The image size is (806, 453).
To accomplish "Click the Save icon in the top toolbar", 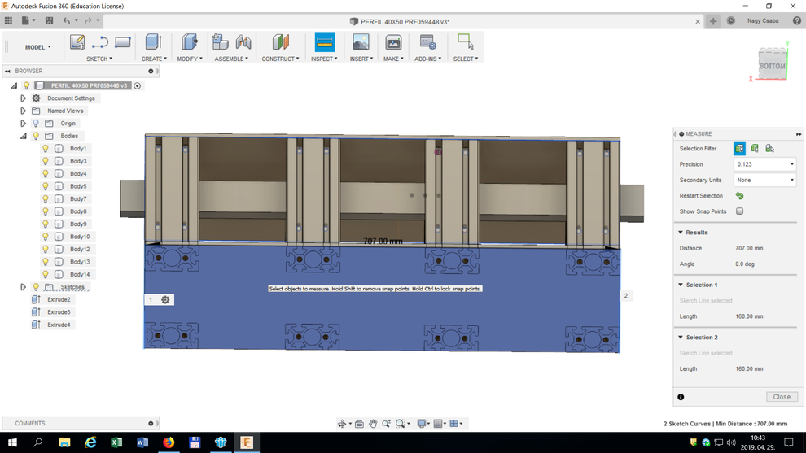I will [x=50, y=20].
